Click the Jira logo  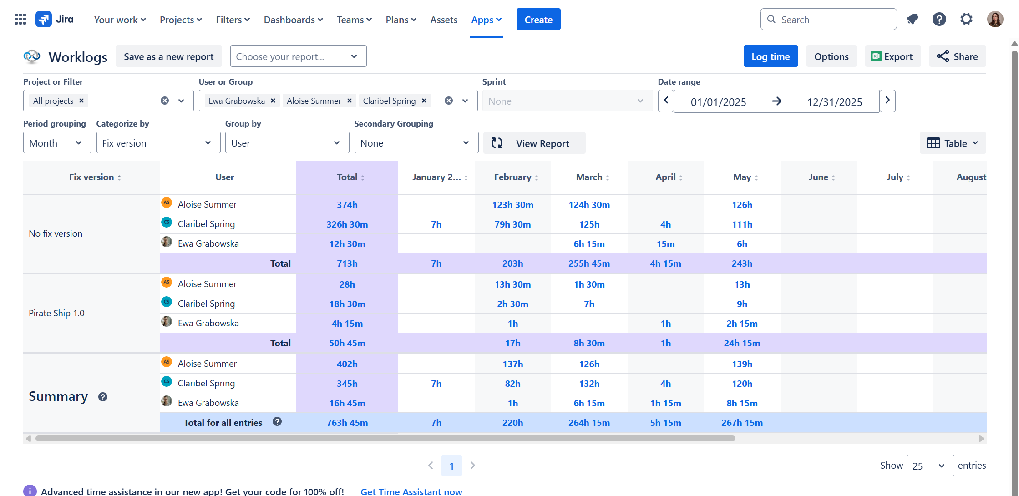point(55,20)
